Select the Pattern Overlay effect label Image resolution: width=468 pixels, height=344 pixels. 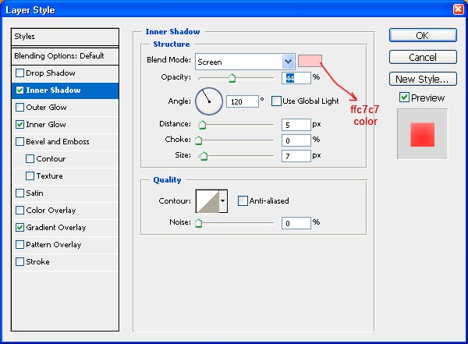tap(54, 245)
